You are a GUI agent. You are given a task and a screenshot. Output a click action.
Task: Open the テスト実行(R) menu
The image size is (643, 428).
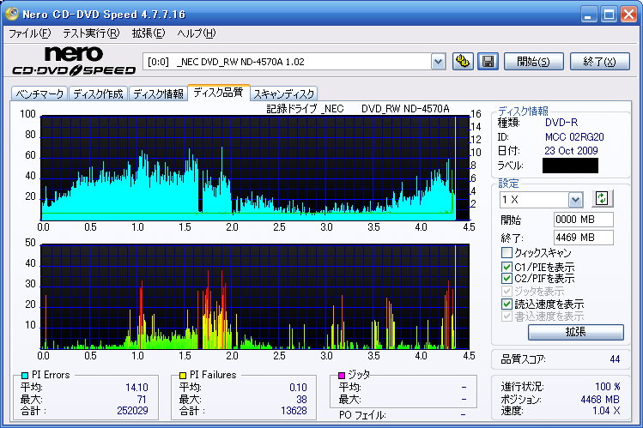click(x=91, y=33)
